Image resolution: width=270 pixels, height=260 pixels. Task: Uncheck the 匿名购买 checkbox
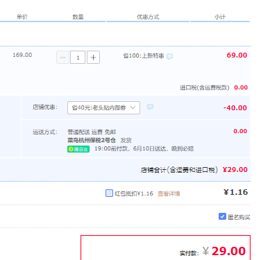(x=222, y=216)
